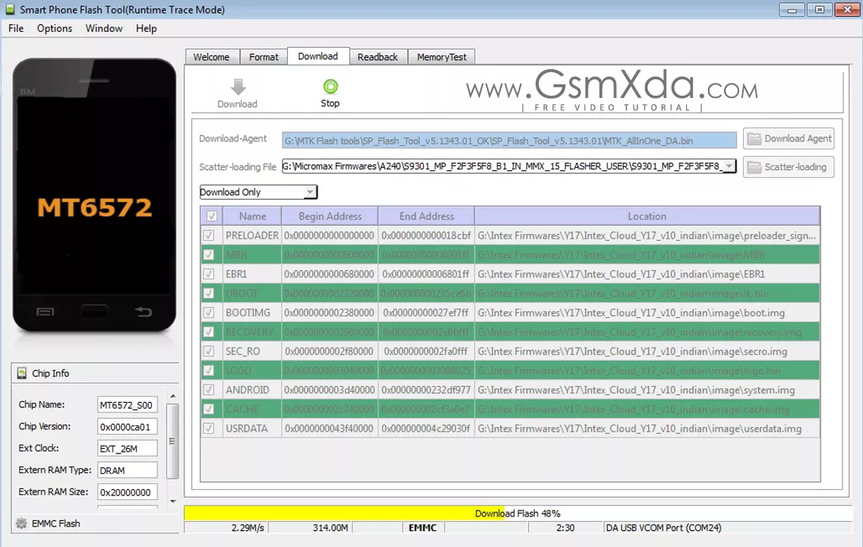Click the Location column header
The image size is (863, 547).
tap(647, 217)
